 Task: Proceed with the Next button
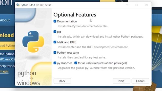coord(121,81)
